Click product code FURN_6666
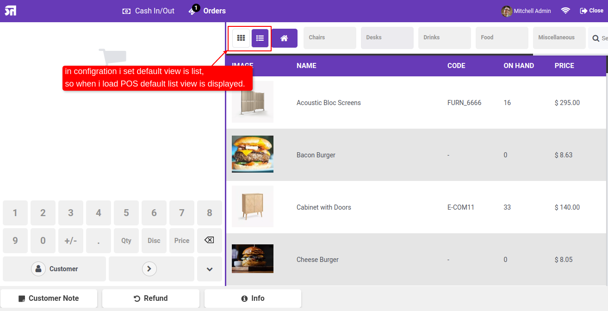Image resolution: width=608 pixels, height=311 pixels. tap(465, 103)
